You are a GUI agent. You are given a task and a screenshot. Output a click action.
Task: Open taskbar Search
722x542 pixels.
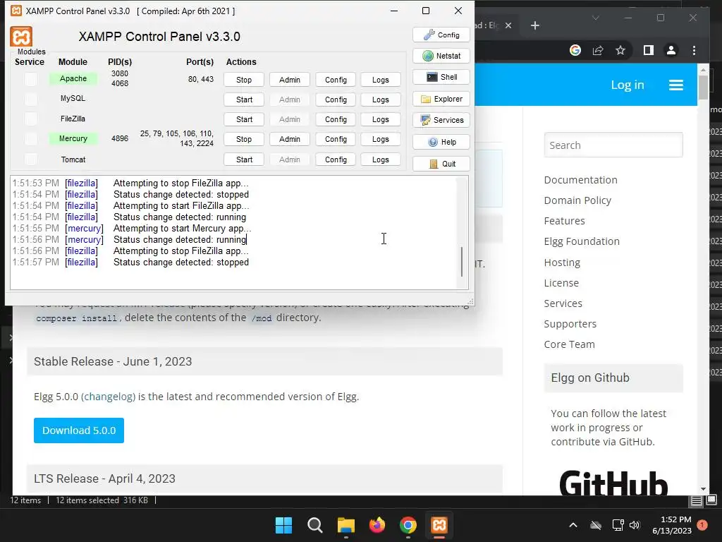coord(315,525)
